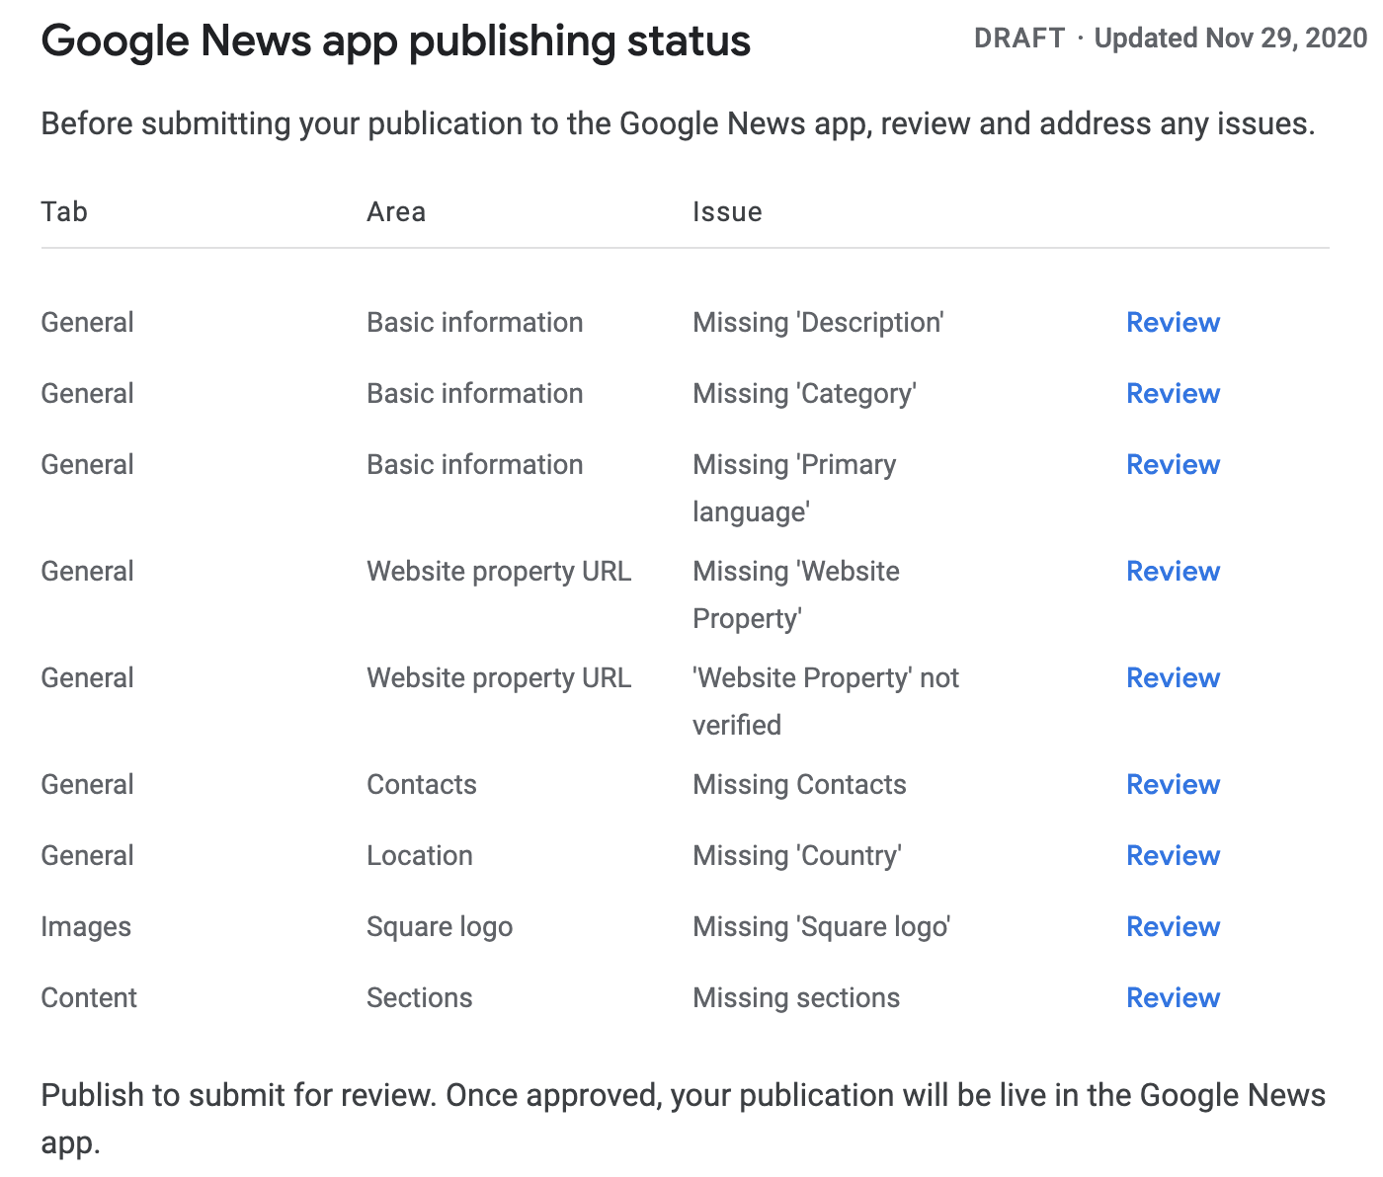The image size is (1383, 1177).
Task: Click the 'Square logo' area cell
Action: [440, 927]
